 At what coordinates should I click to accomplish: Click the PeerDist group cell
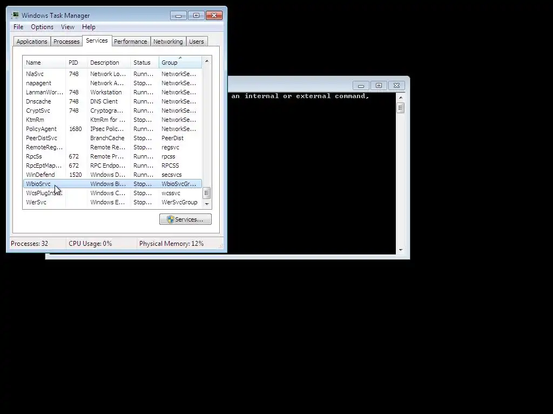point(172,138)
